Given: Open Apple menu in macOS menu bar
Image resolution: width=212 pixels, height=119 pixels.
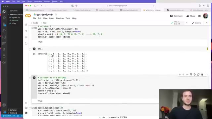Looking at the screenshot, I should tap(3, 1).
